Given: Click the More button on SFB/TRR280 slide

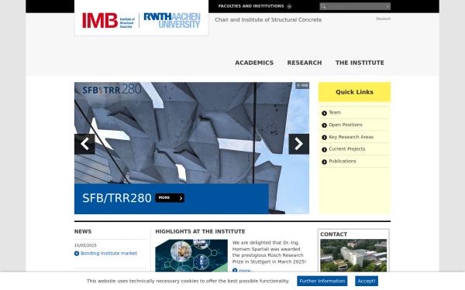Looking at the screenshot, I should point(170,198).
